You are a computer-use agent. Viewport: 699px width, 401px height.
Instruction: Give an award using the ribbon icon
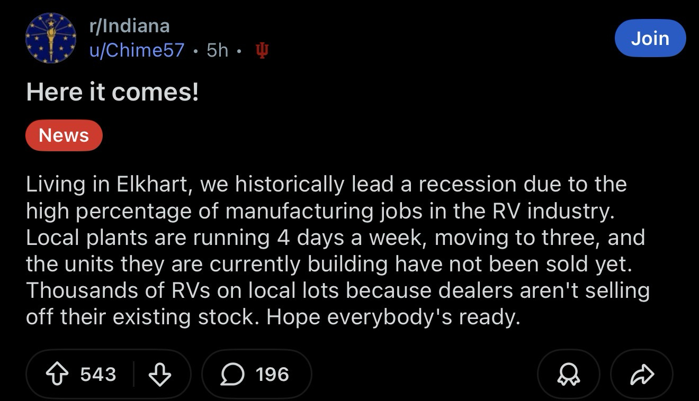(x=568, y=375)
